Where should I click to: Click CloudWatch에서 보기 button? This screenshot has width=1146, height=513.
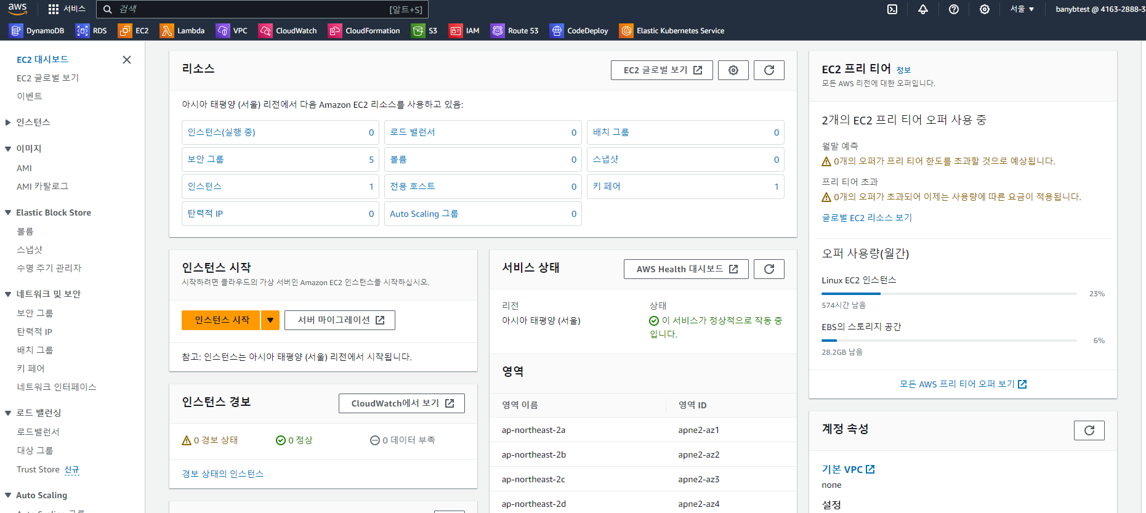[x=402, y=403]
